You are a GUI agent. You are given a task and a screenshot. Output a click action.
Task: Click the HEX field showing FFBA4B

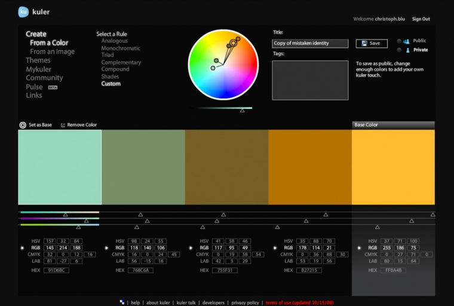(393, 270)
